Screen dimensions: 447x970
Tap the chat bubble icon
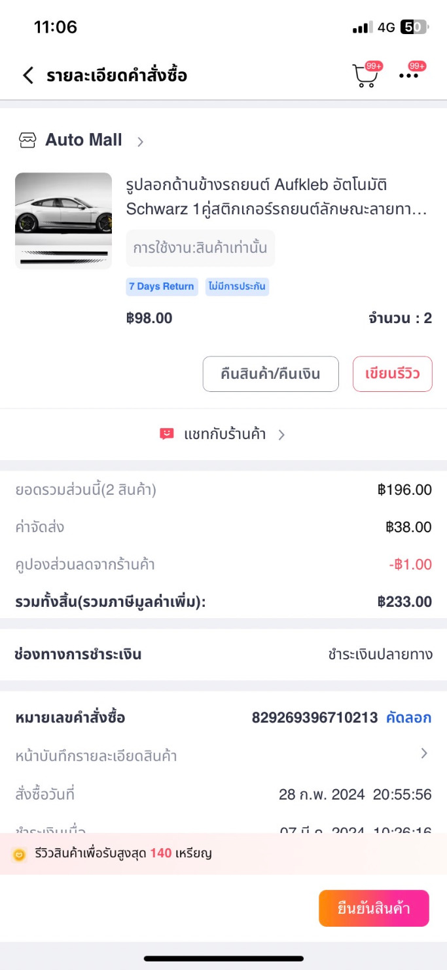coord(167,434)
